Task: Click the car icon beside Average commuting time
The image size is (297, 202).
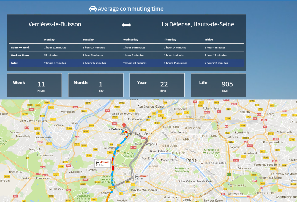Action: [93, 9]
